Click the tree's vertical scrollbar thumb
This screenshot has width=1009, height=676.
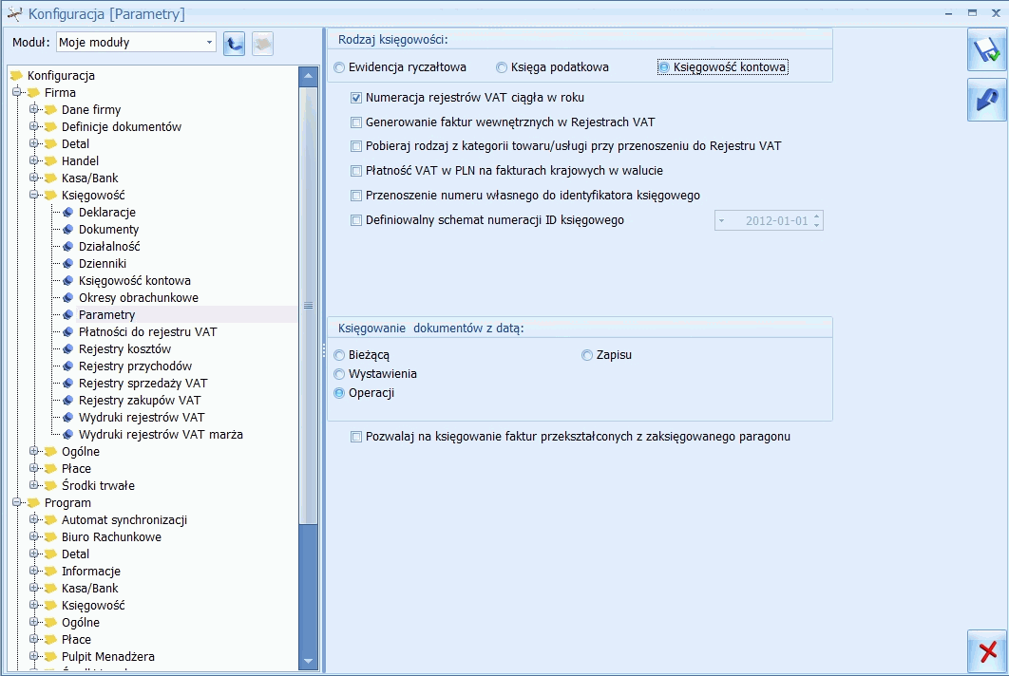click(x=308, y=305)
